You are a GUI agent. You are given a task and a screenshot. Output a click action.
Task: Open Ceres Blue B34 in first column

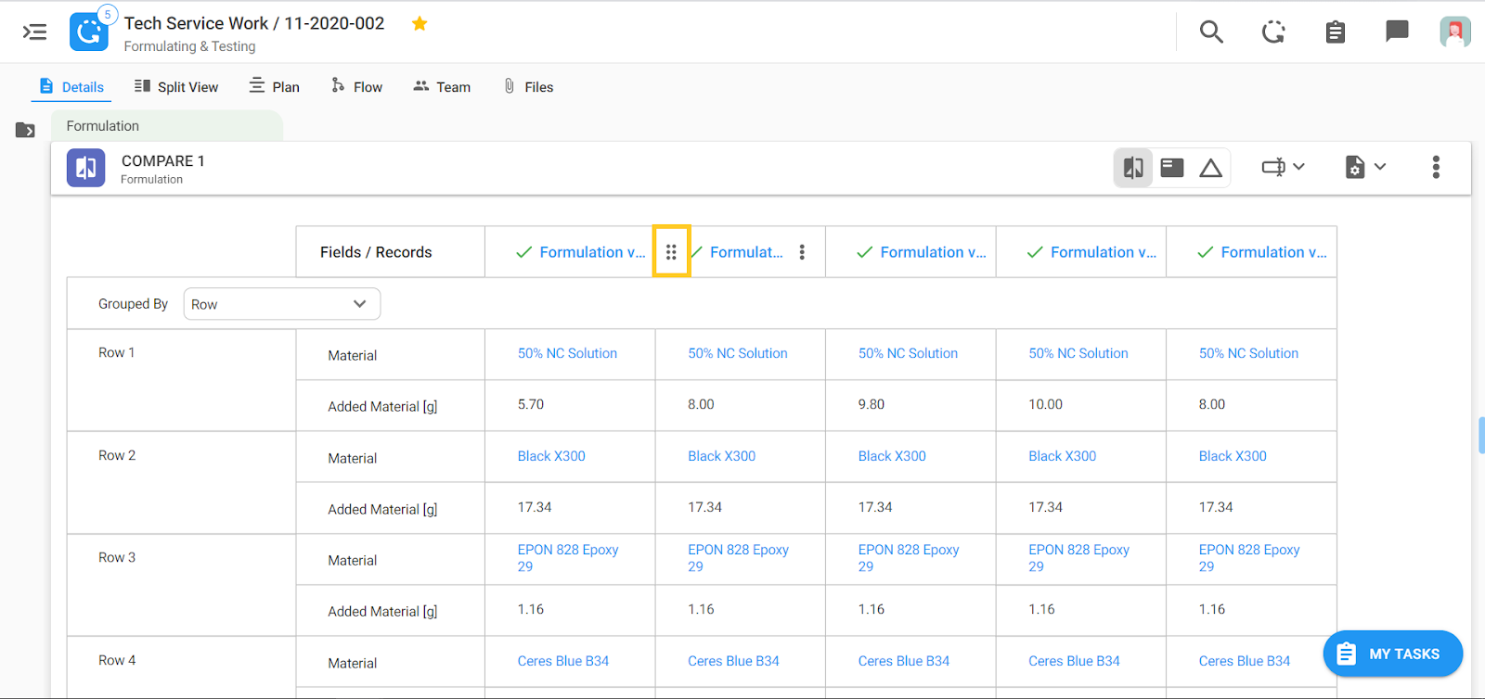click(x=563, y=661)
